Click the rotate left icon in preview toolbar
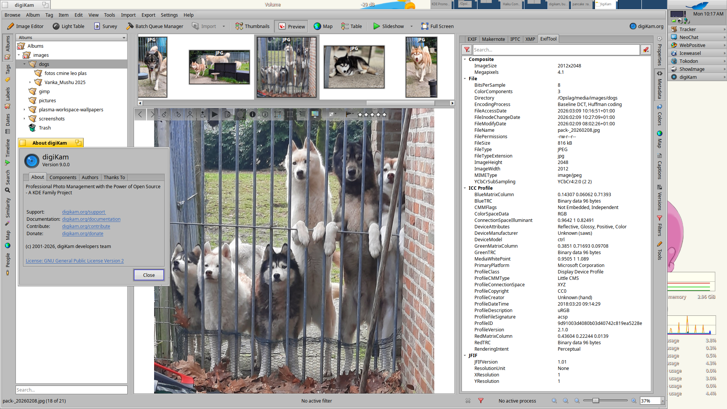Viewport: 727px width, 409px height. click(165, 114)
